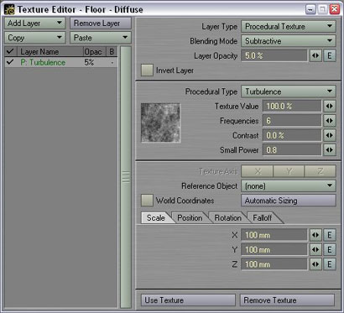This screenshot has height=313, width=344.
Task: Click the Y scale slider arrows
Action: pos(315,249)
